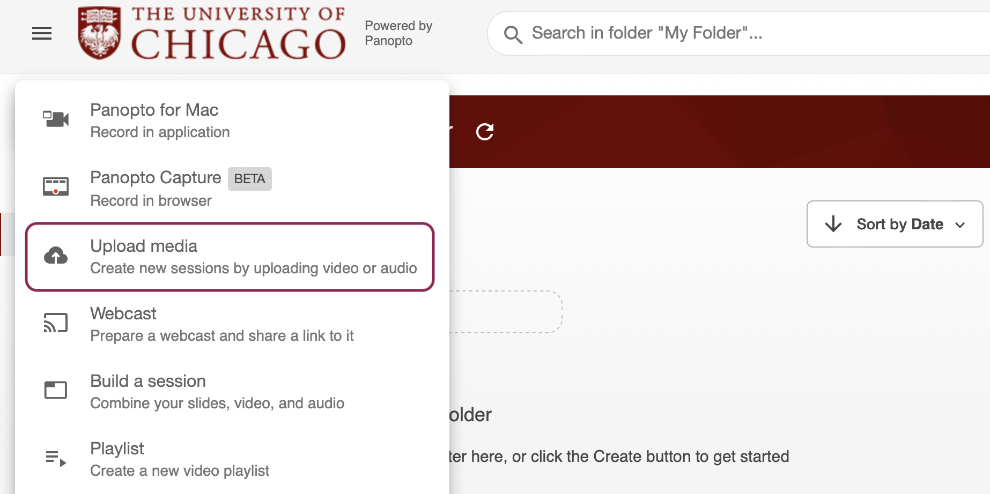This screenshot has width=990, height=494.
Task: Click the cloud upload icon
Action: coord(56,256)
